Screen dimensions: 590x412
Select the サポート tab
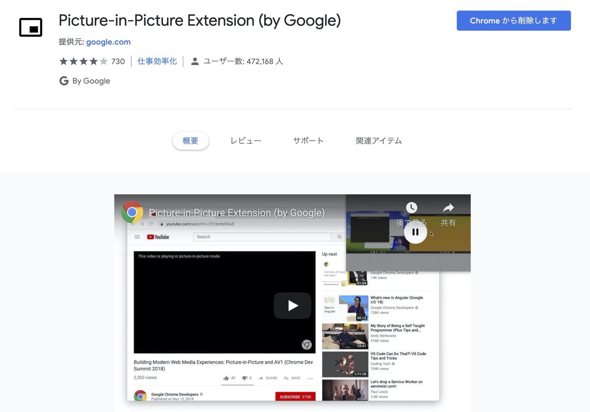coord(308,141)
